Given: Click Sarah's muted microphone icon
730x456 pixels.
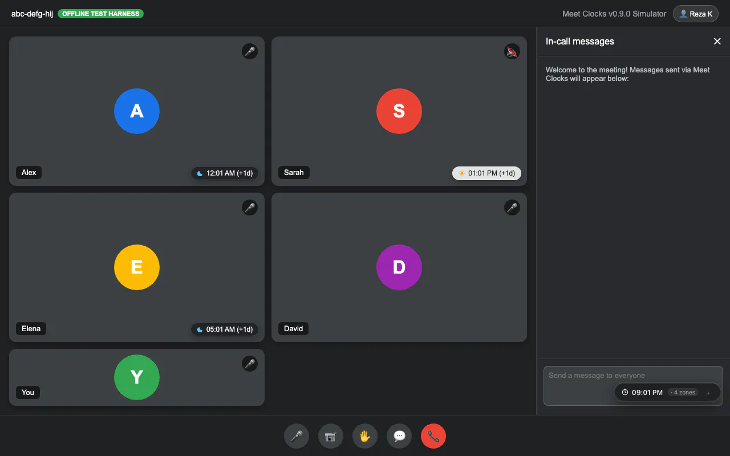Looking at the screenshot, I should pos(512,51).
